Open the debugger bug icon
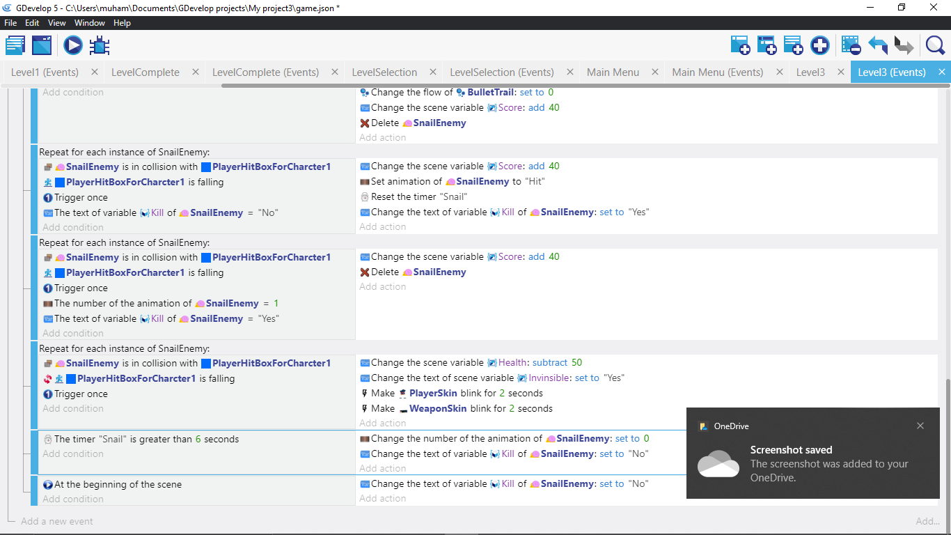 100,46
